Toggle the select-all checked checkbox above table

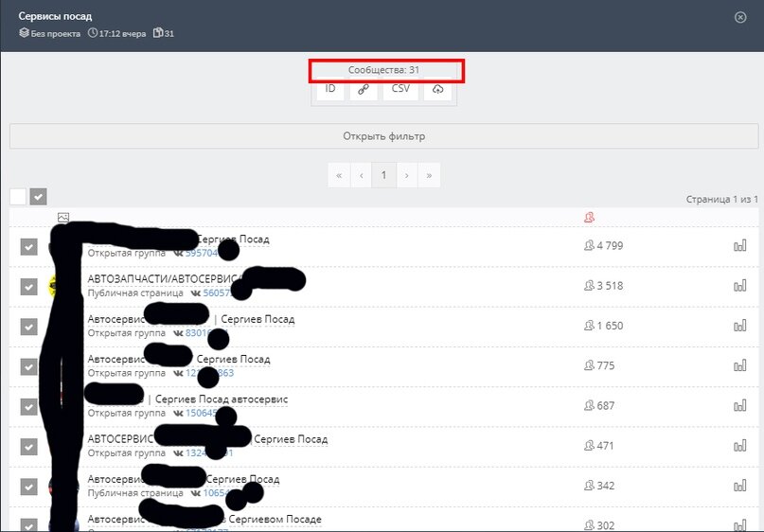pyautogui.click(x=39, y=197)
